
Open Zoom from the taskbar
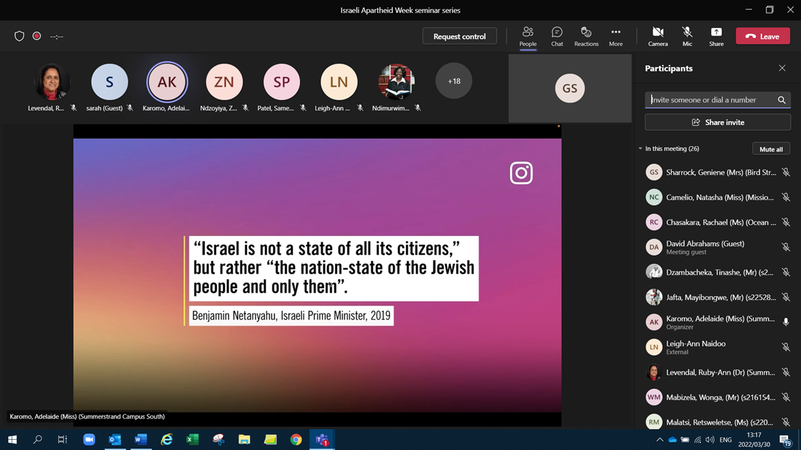click(89, 439)
